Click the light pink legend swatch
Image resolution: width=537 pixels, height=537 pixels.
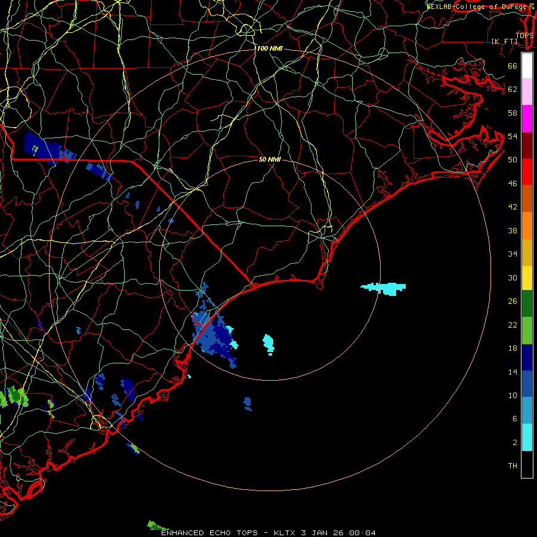[527, 91]
